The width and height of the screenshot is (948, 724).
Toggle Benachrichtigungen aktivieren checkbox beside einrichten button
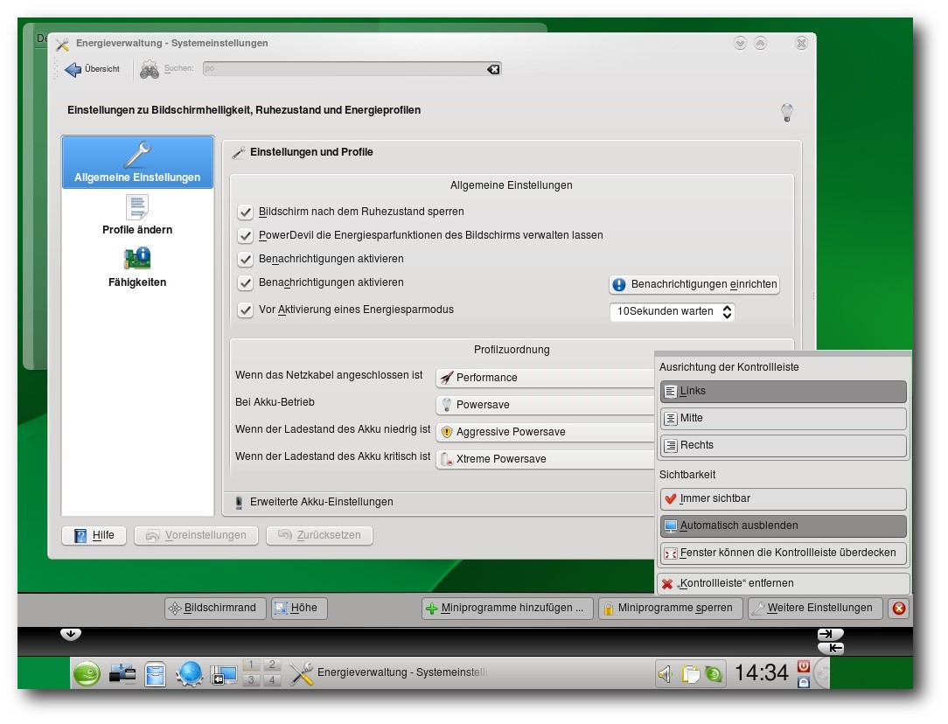(x=245, y=282)
